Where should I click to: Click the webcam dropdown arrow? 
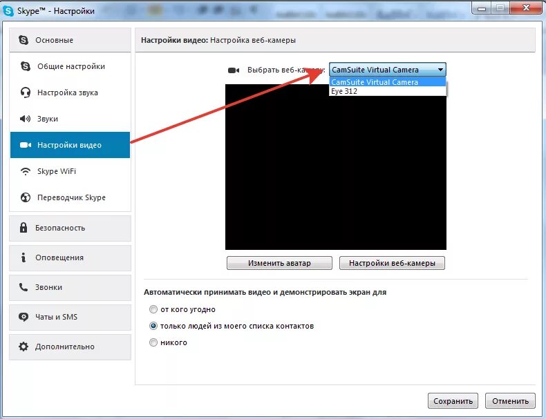click(x=440, y=70)
